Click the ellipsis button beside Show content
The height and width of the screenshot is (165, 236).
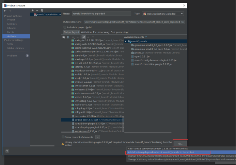point(97,137)
